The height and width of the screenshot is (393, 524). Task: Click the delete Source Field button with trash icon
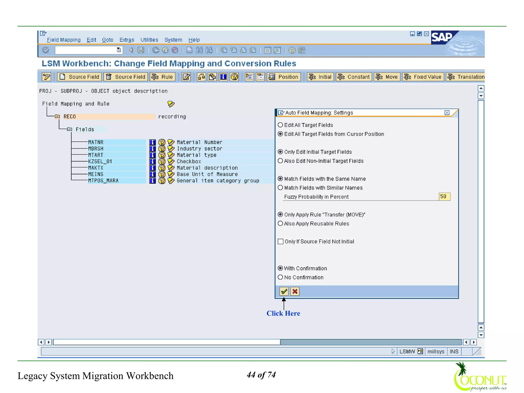[126, 77]
